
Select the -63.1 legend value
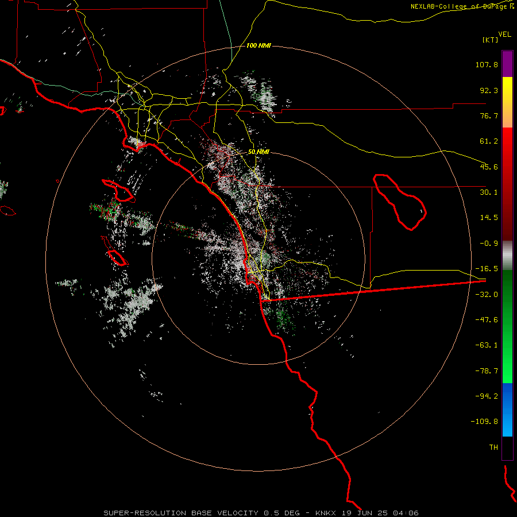point(487,345)
